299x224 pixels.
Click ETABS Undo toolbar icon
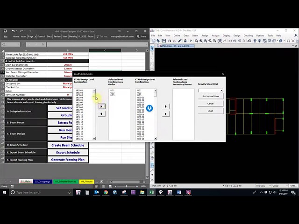(x=170, y=41)
